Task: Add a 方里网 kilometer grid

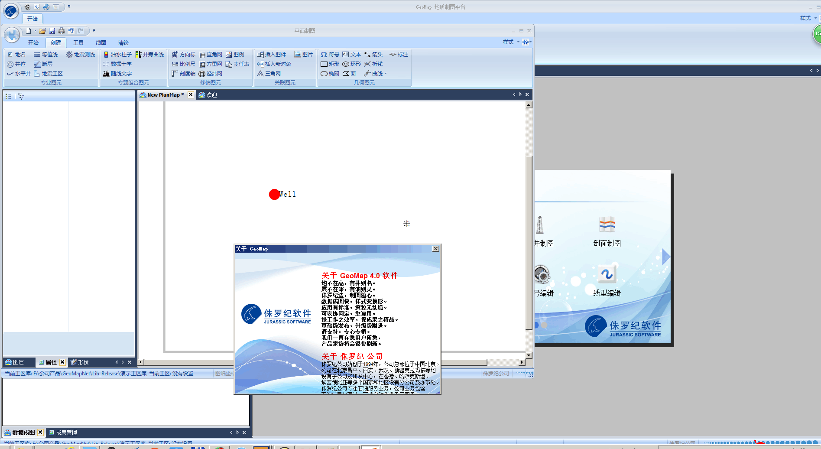Action: 211,64
